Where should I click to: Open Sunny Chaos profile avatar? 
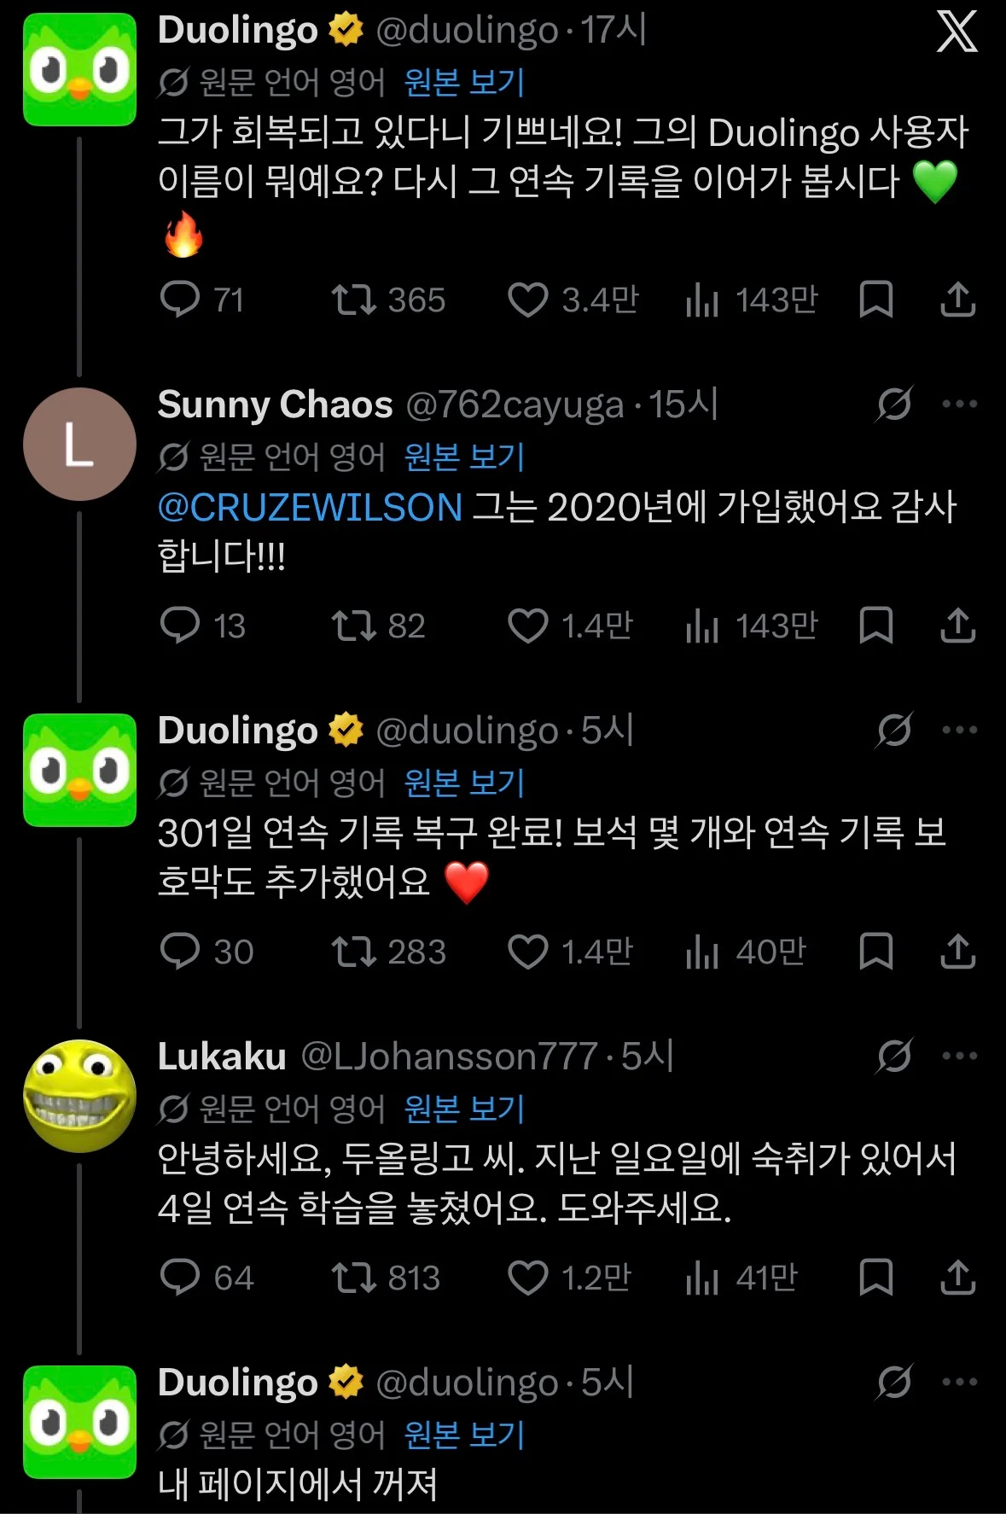[79, 444]
